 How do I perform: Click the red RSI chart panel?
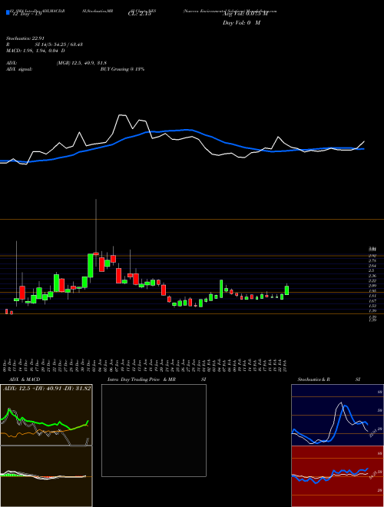coord(337,476)
